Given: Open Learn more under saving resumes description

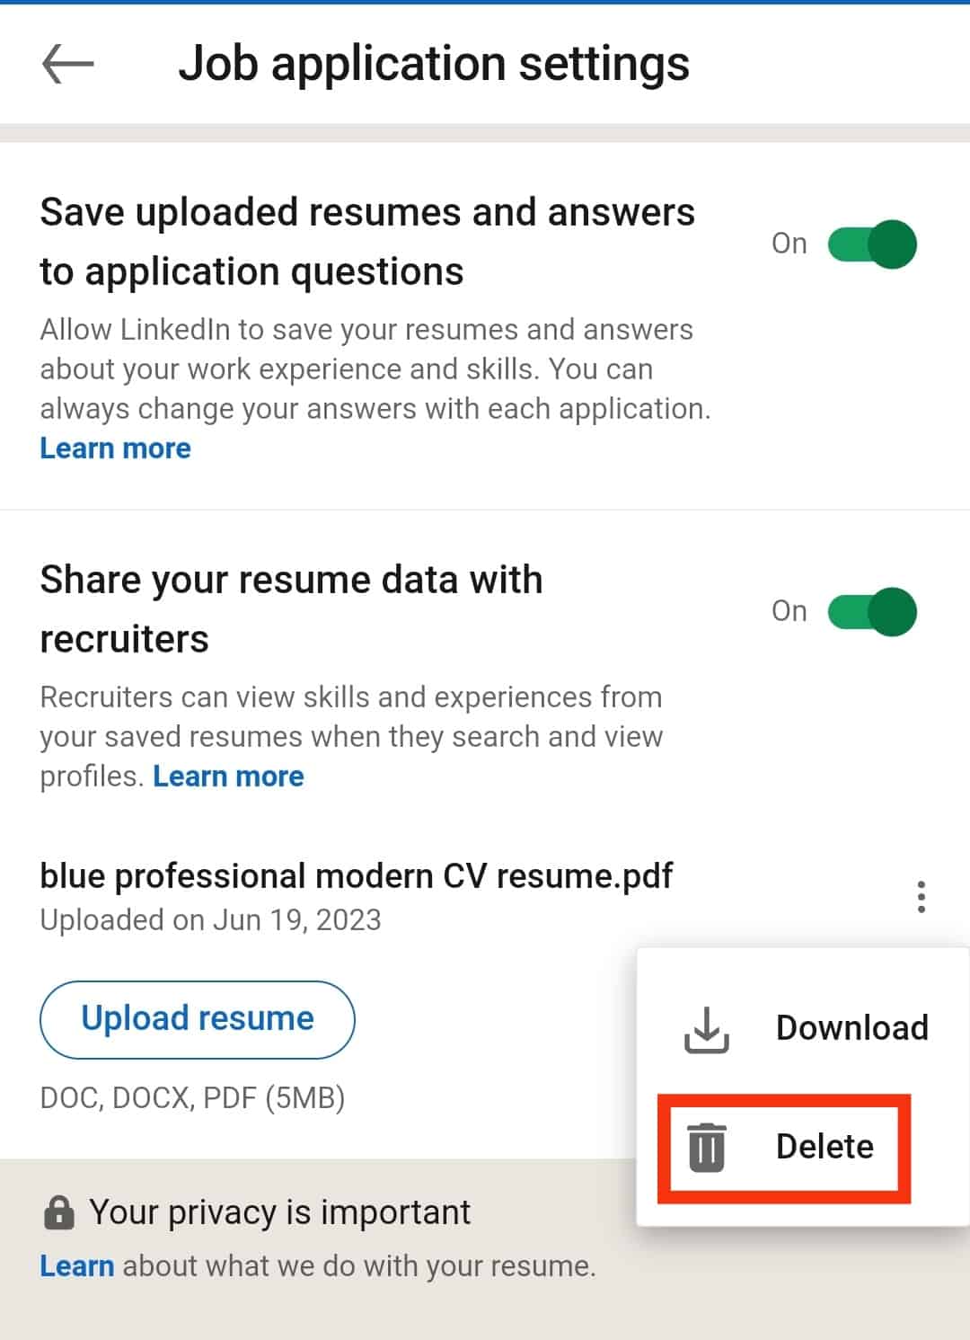Looking at the screenshot, I should 115,448.
